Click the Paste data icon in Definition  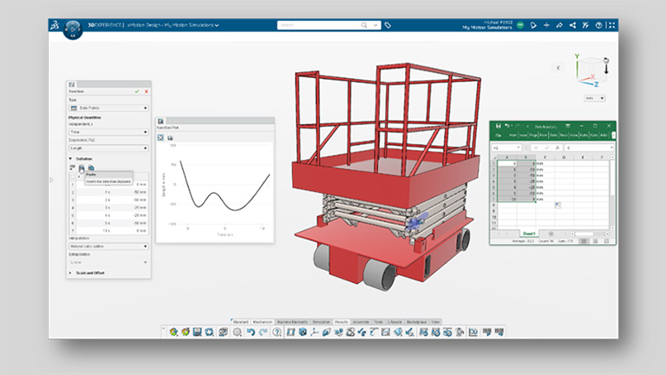pyautogui.click(x=82, y=168)
